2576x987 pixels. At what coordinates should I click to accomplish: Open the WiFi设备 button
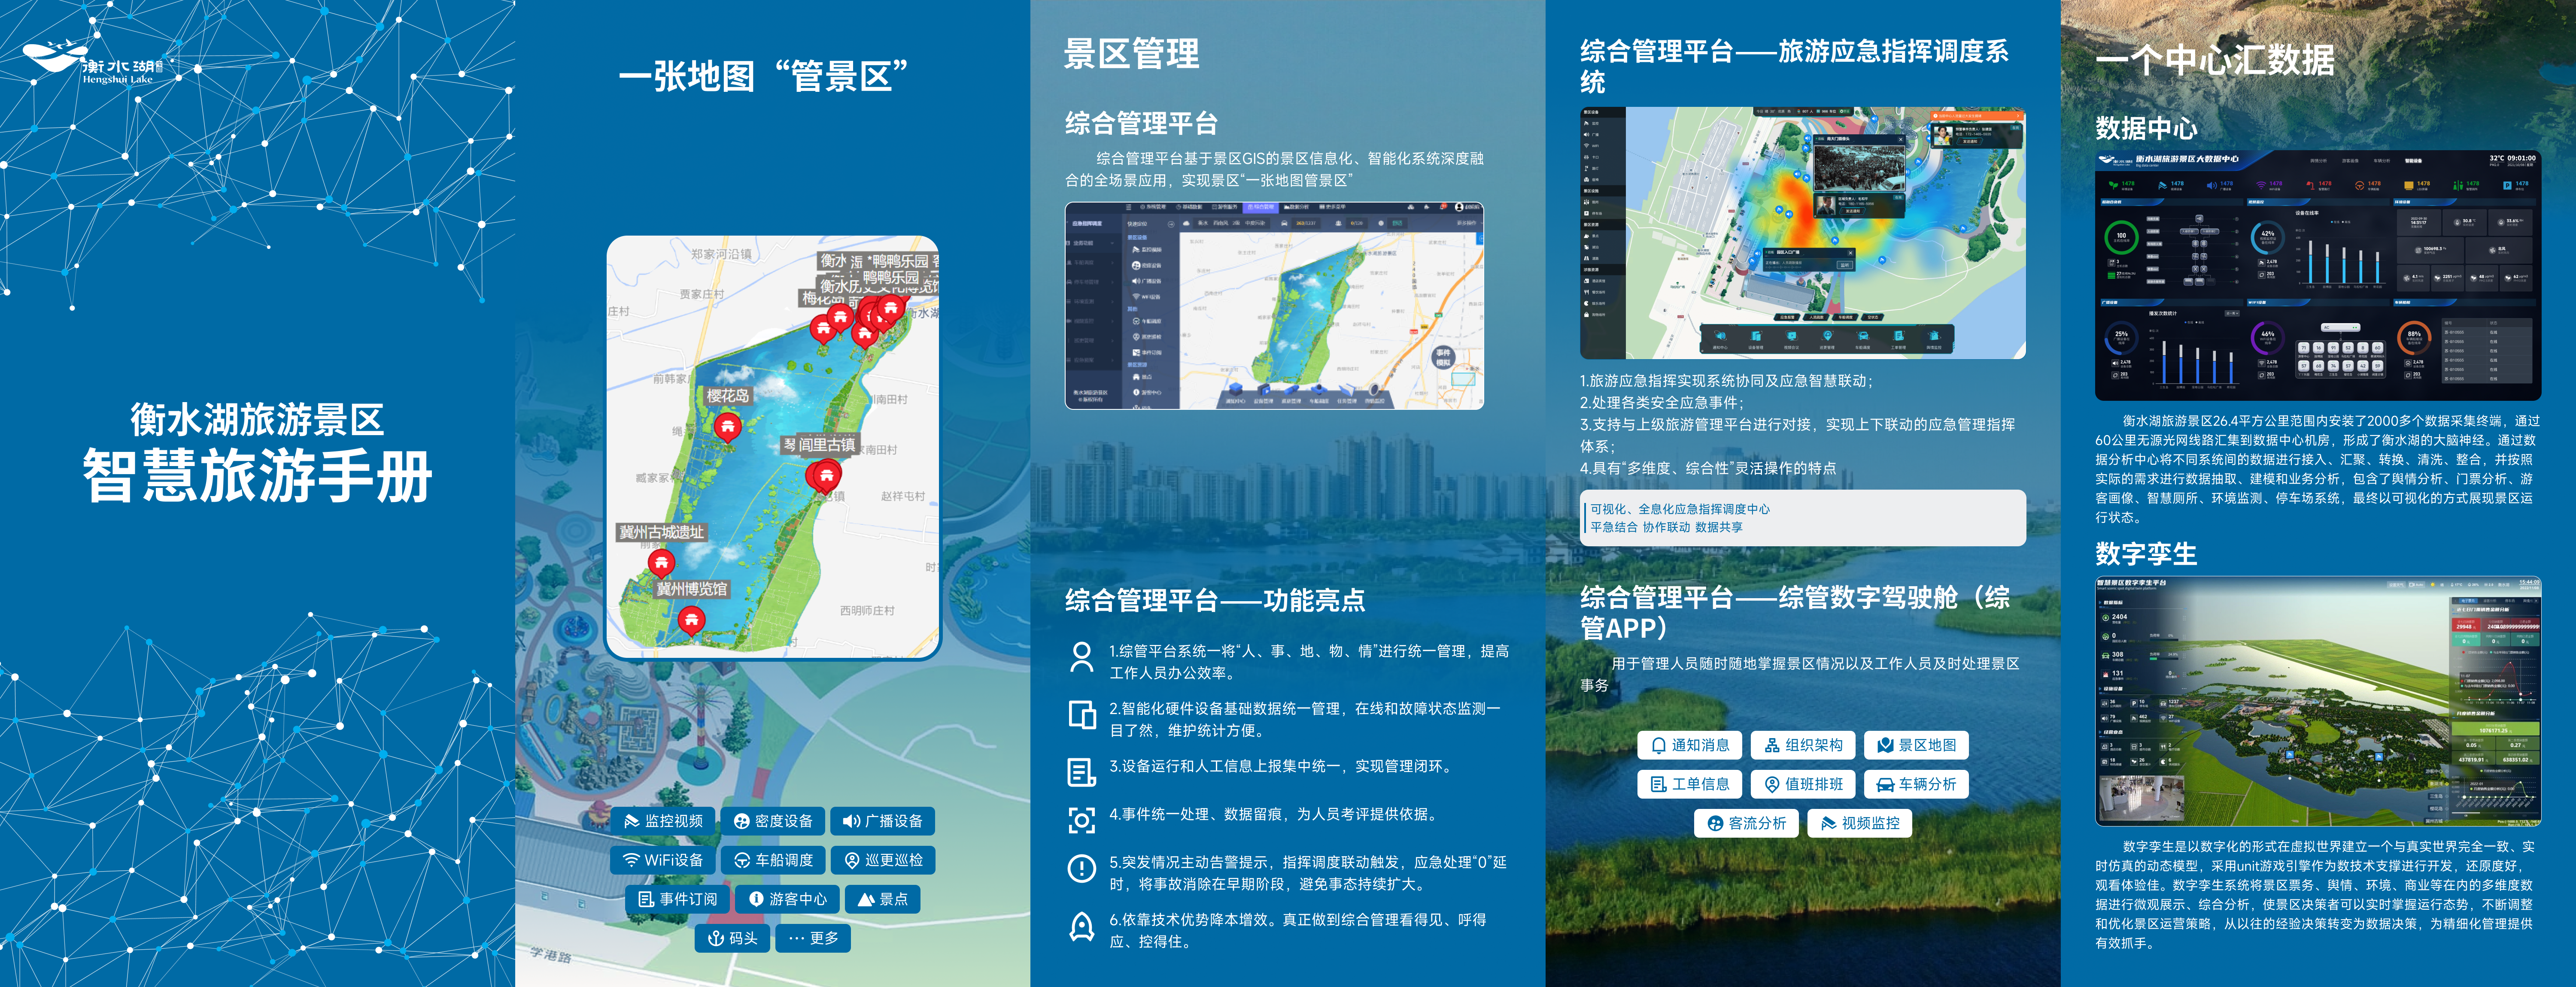click(x=662, y=860)
